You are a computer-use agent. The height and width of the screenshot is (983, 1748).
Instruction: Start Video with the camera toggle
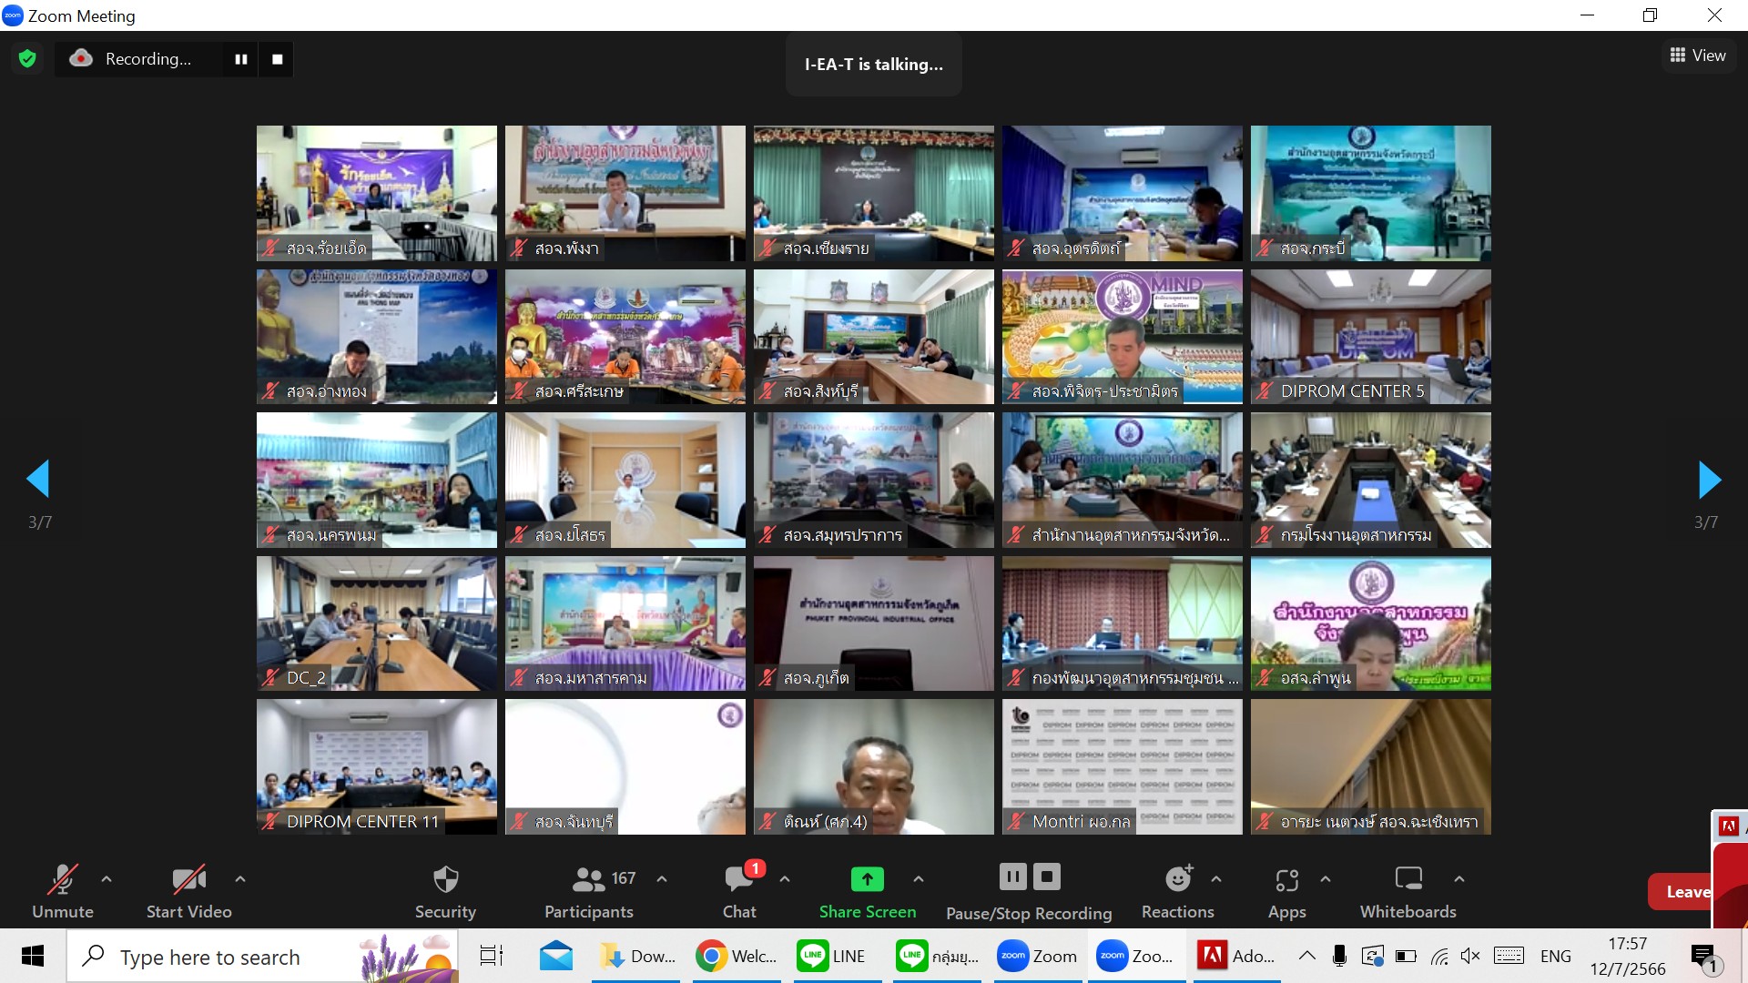188,891
